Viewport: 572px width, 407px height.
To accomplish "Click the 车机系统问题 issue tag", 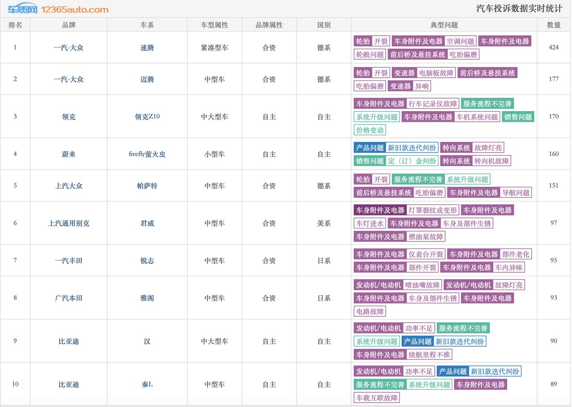I will pos(477,117).
